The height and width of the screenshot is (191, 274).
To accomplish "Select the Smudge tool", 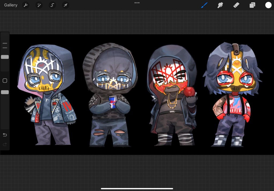I will coord(220,5).
